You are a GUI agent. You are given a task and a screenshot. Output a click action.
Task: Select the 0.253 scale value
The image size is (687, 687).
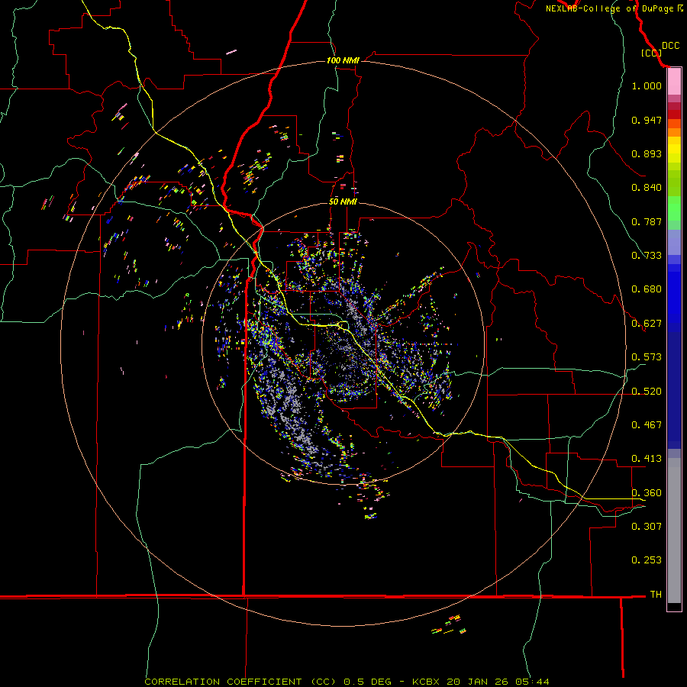pos(647,560)
